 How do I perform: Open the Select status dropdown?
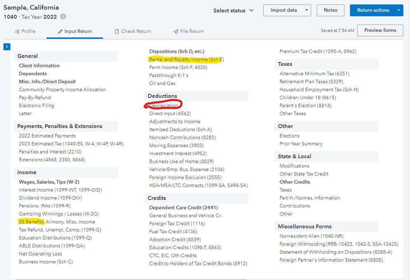click(233, 11)
